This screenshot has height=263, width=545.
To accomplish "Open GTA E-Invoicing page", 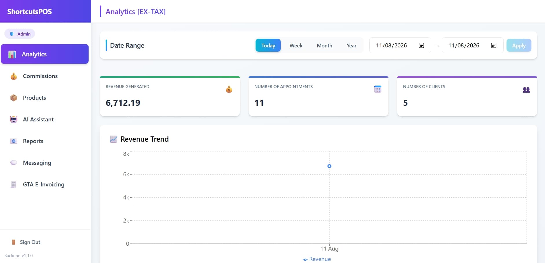I will [45, 184].
